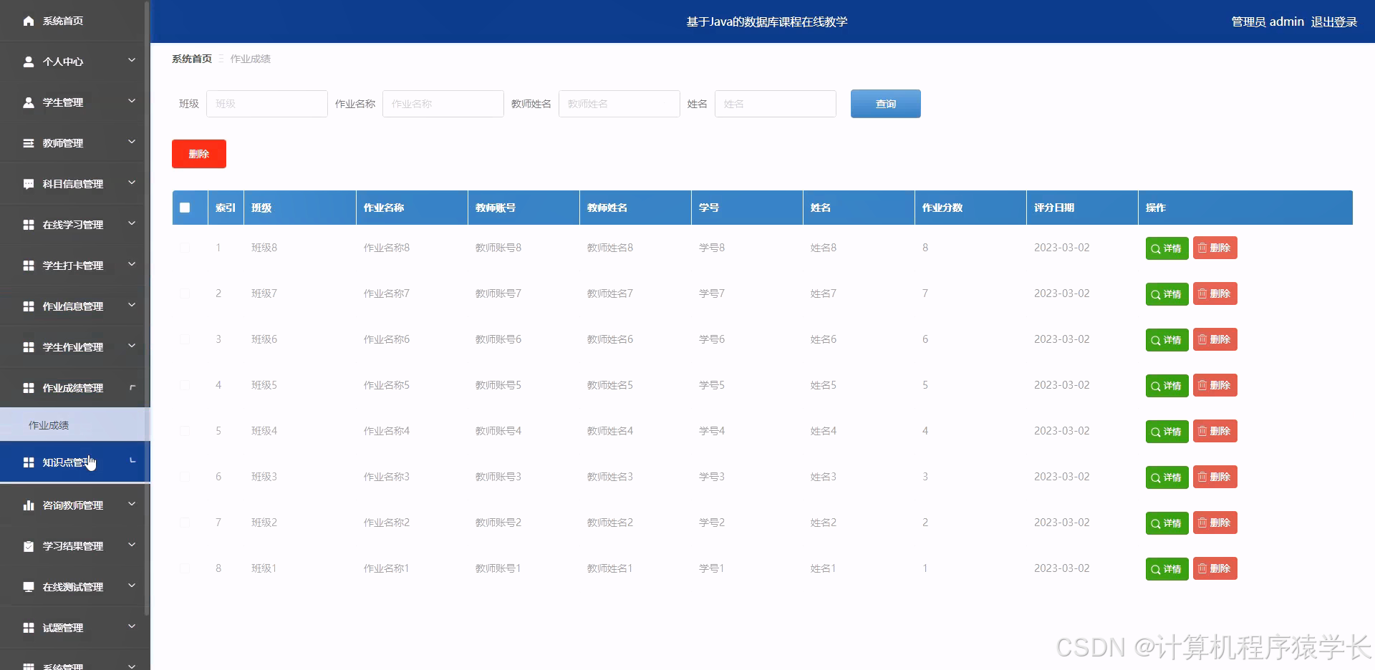1375x670 pixels.
Task: Click the bar chart icon for 咨询教师管理
Action: (29, 505)
